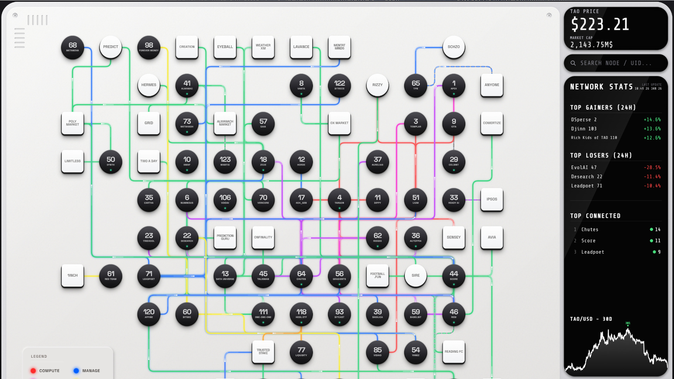Collapse the sidebar via the top-right circle button

click(549, 15)
